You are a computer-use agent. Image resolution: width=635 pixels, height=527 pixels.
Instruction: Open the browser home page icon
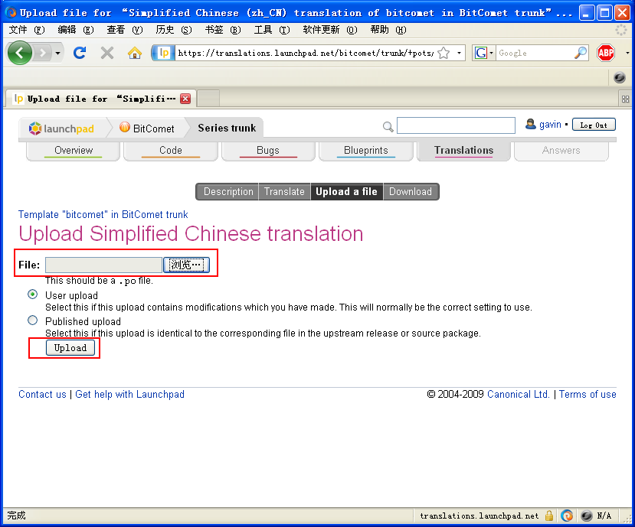(133, 53)
